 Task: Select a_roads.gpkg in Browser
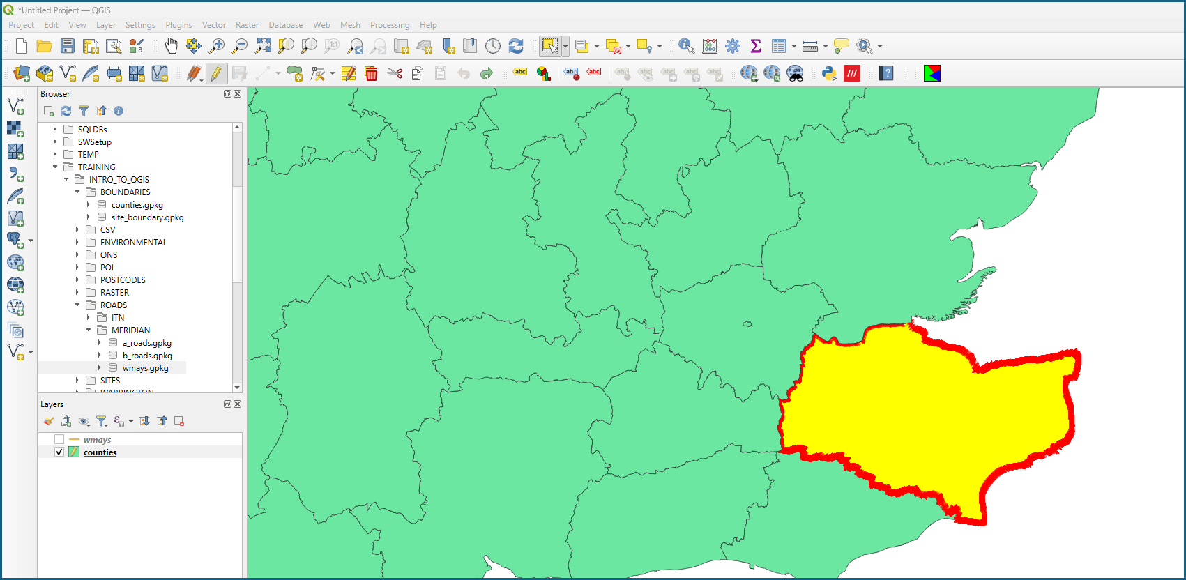click(146, 343)
